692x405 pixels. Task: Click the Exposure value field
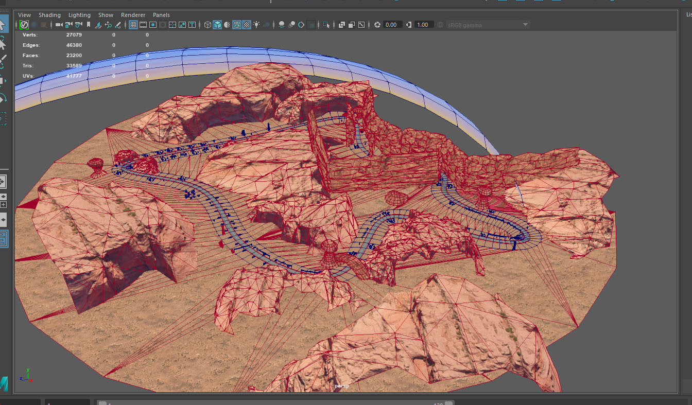click(392, 25)
